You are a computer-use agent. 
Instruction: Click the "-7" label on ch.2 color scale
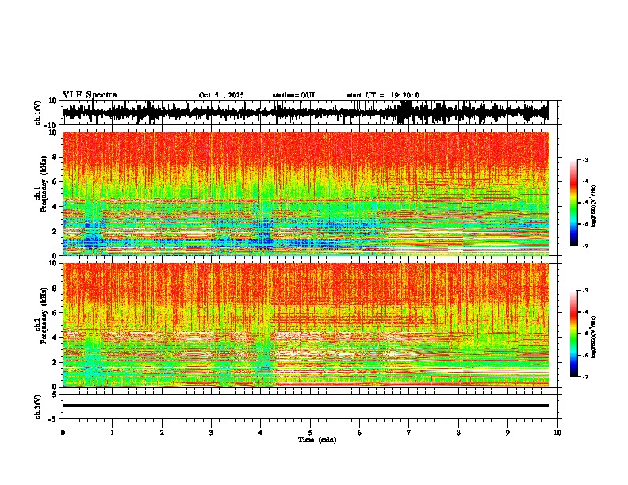coord(584,376)
